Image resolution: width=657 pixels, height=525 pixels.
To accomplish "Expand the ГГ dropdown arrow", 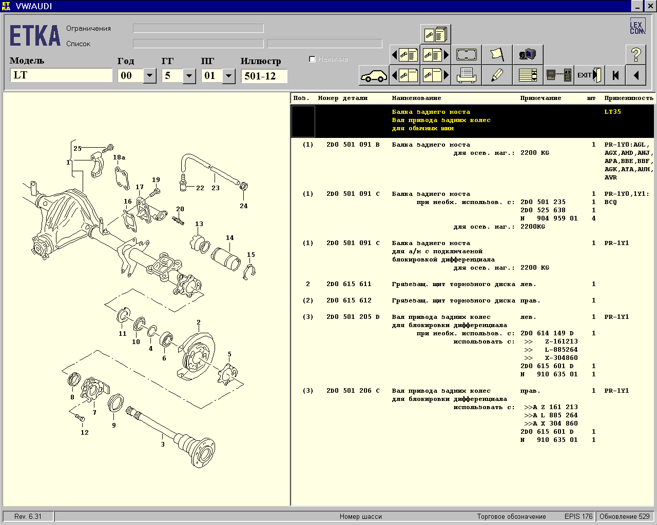I will pyautogui.click(x=189, y=76).
